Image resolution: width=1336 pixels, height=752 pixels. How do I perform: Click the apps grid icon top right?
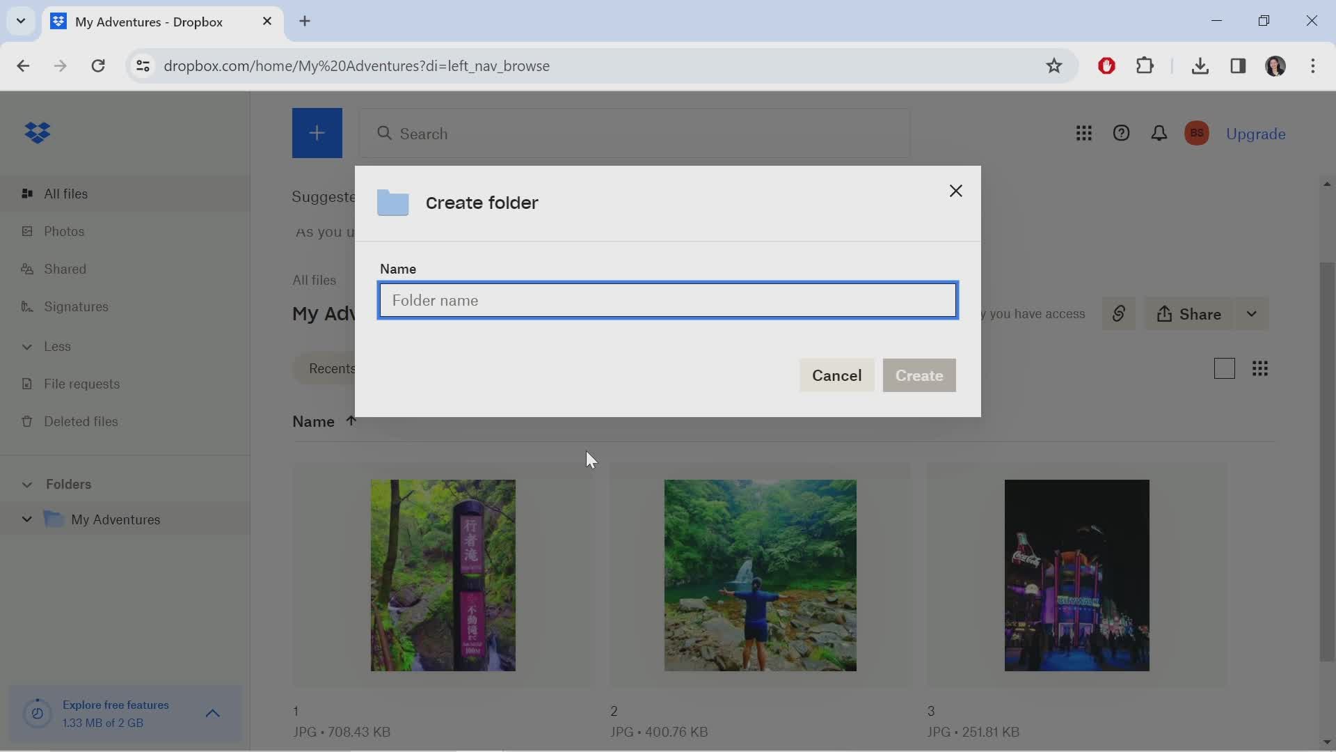click(x=1083, y=133)
